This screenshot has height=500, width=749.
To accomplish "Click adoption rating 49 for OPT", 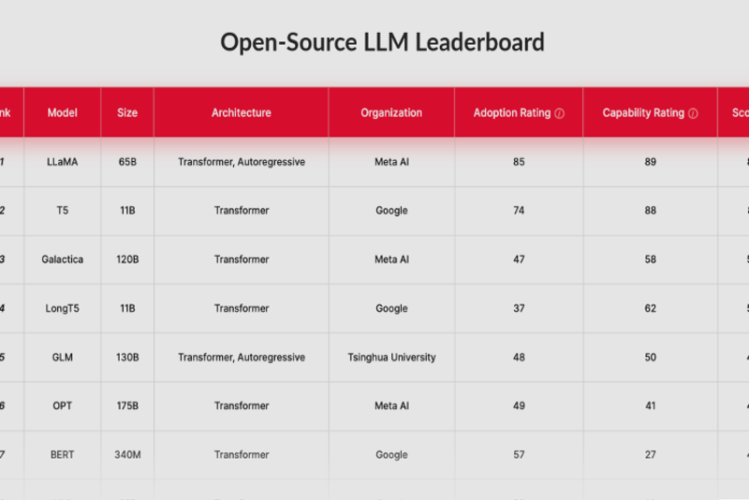I will pos(519,406).
